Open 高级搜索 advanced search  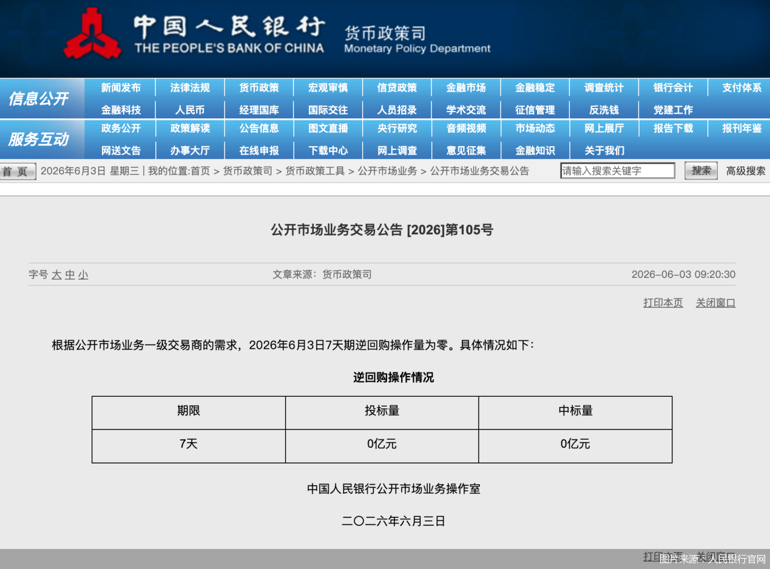click(x=746, y=171)
